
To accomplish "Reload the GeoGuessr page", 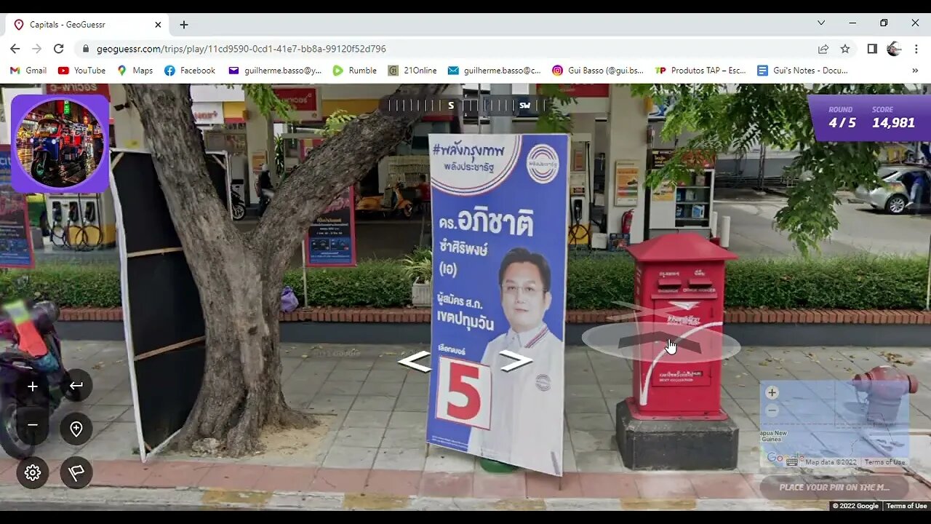I will [59, 49].
